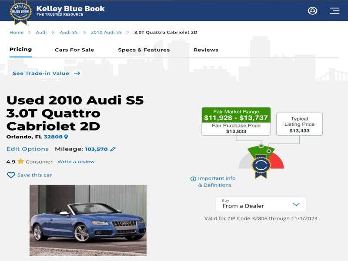Click the location pin icon
Screen dimensions: 348x261
66,137
